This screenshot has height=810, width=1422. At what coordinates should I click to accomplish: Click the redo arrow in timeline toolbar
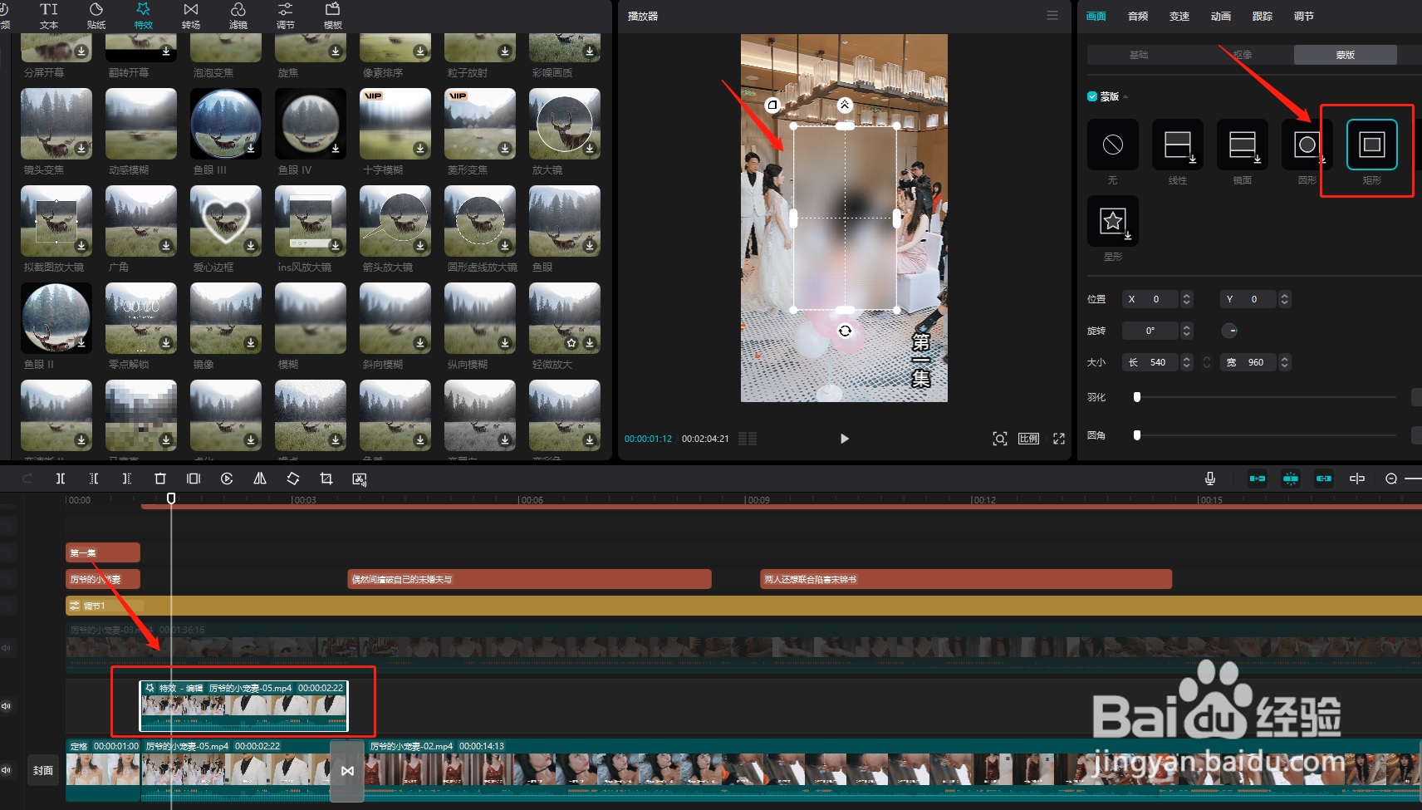(27, 479)
